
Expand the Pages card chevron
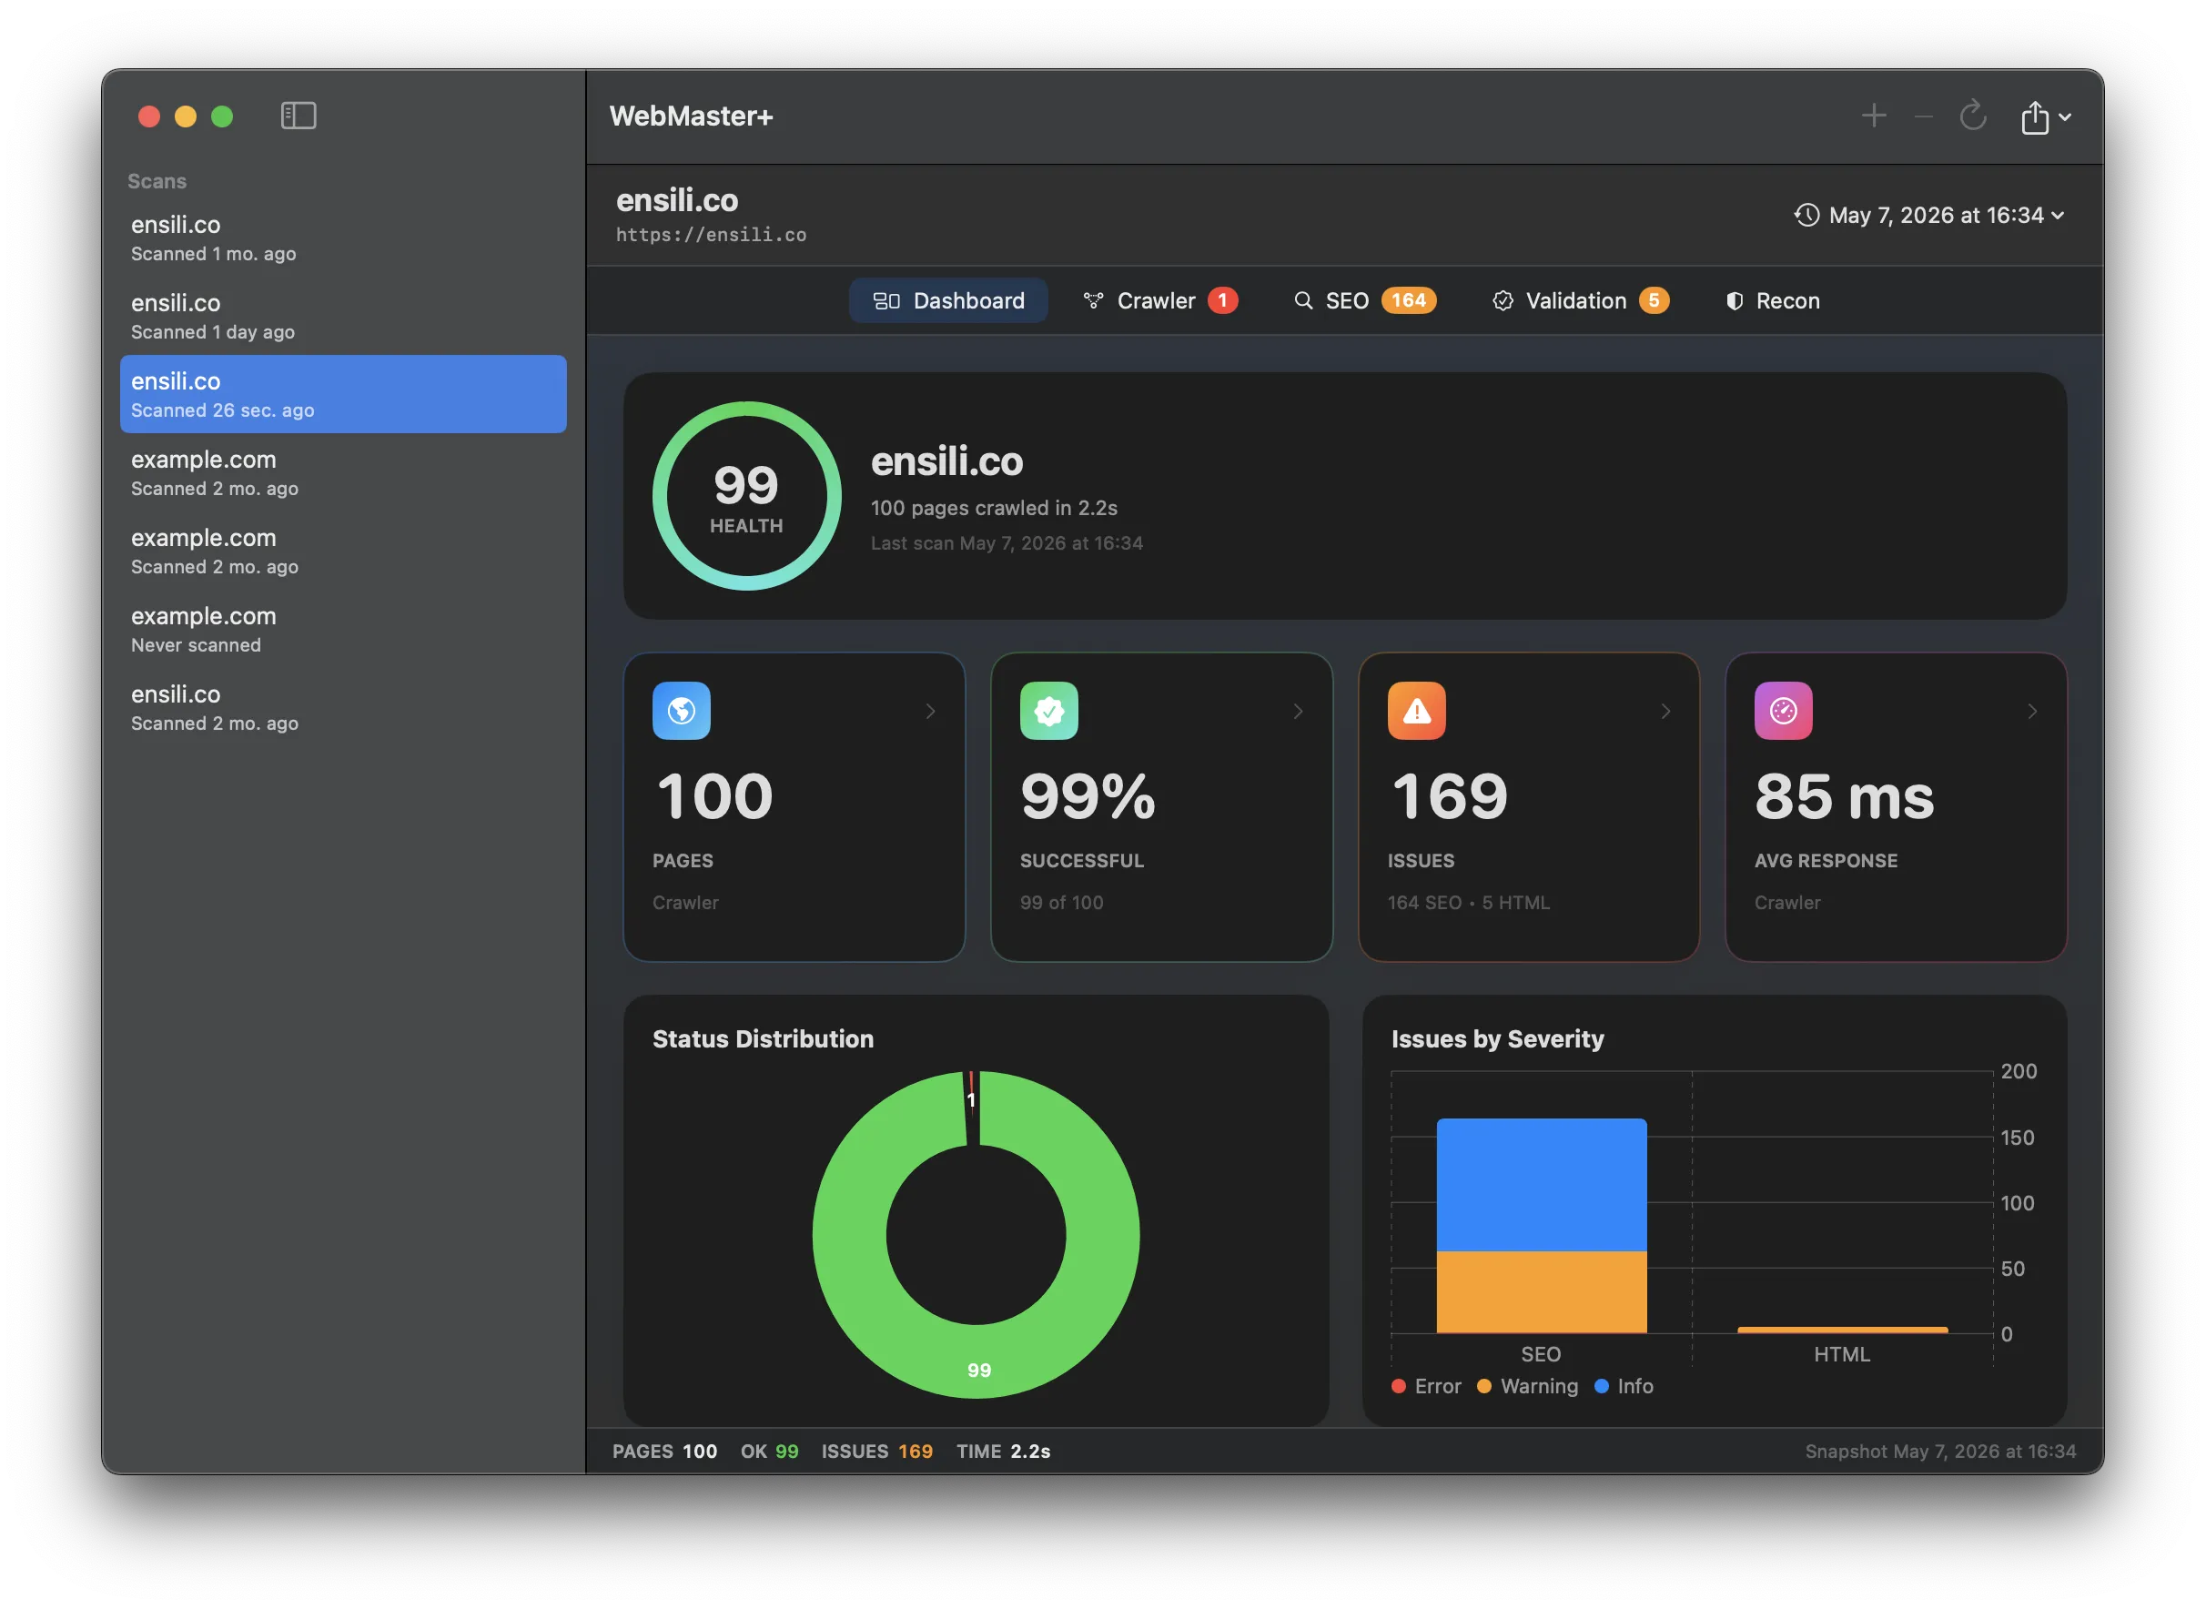[930, 712]
